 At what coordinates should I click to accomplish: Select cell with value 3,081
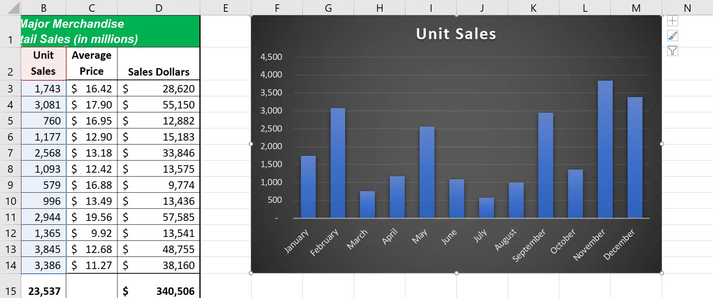pyautogui.click(x=43, y=105)
